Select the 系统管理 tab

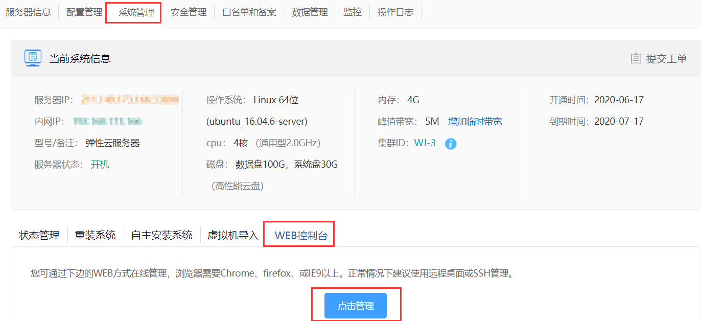click(x=136, y=12)
